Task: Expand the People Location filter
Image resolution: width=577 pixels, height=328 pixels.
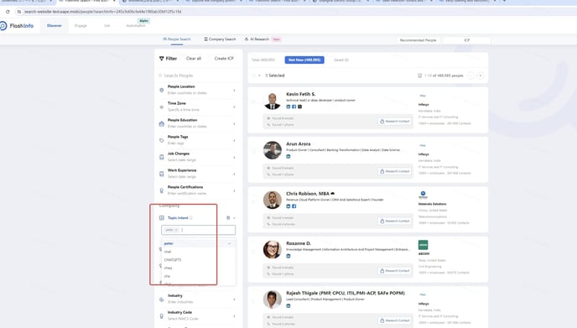Action: tap(234, 91)
